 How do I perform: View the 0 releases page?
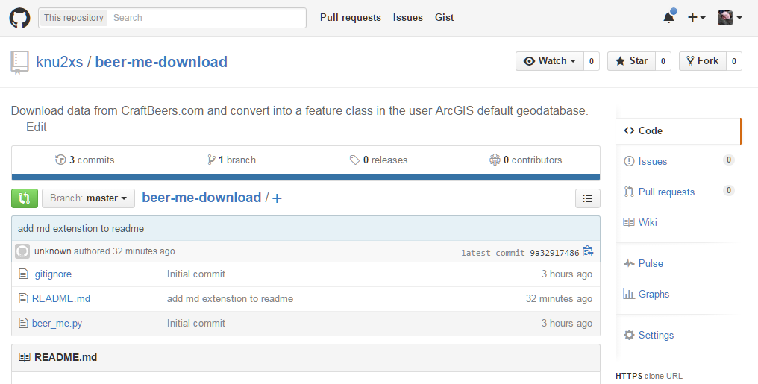point(378,160)
